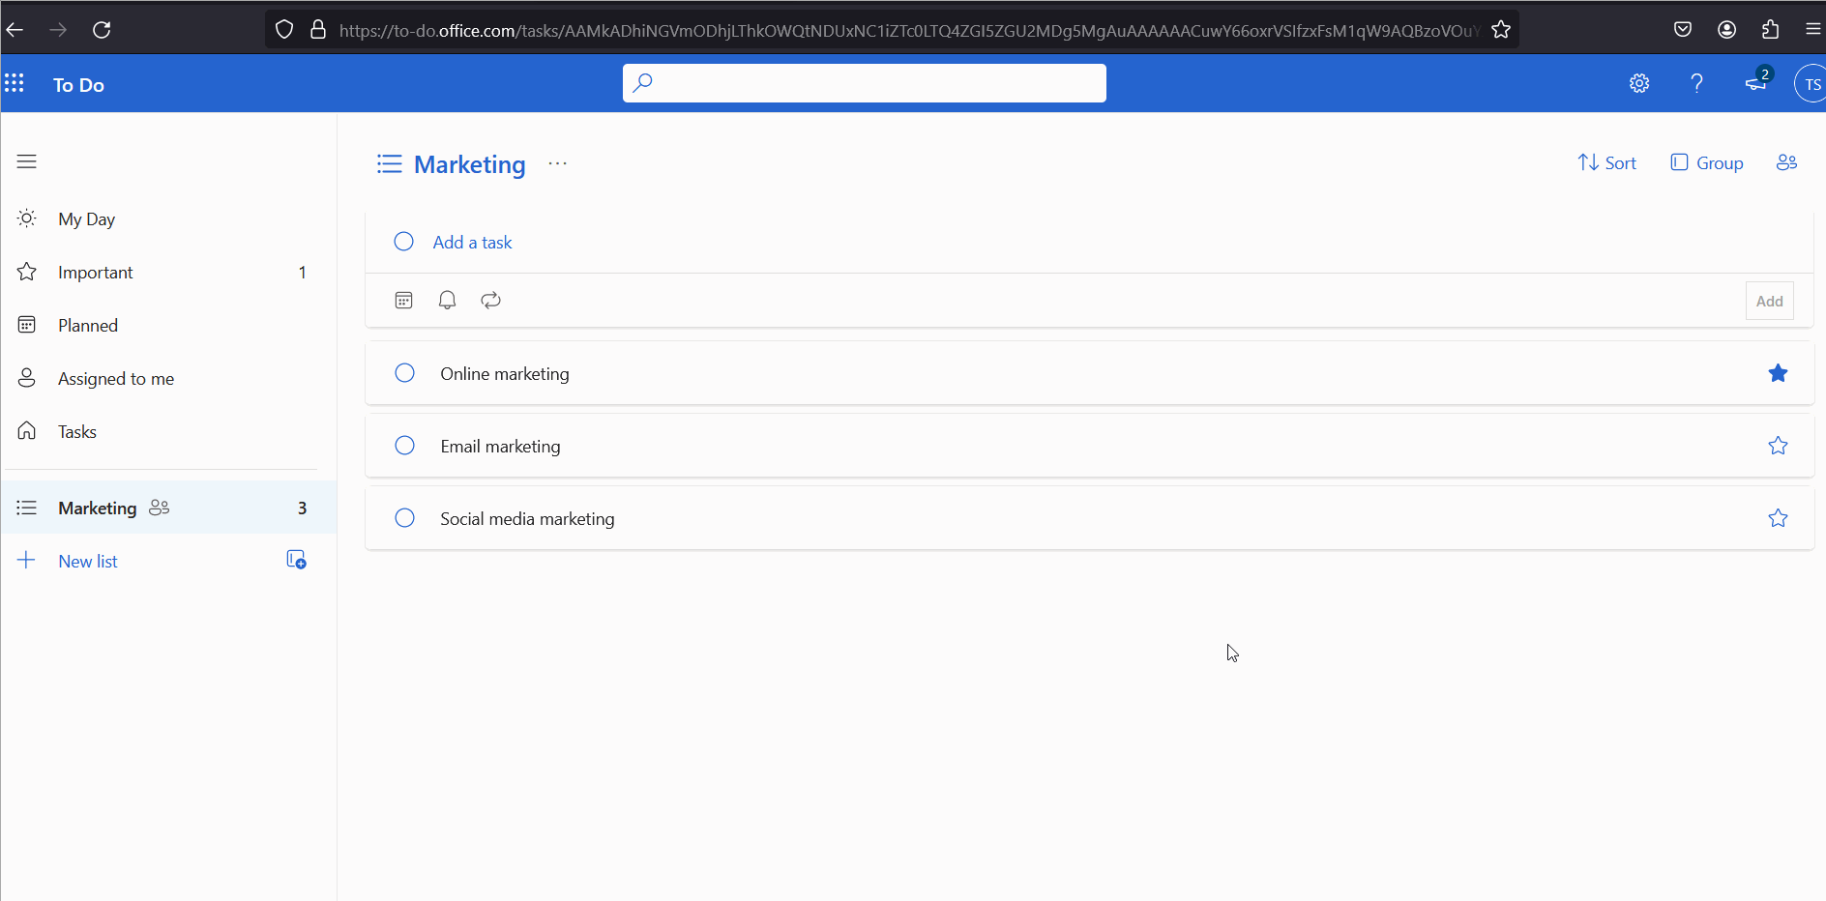Screen dimensions: 1826x901
Task: Open the Planned calendar icon
Action: pos(26,324)
